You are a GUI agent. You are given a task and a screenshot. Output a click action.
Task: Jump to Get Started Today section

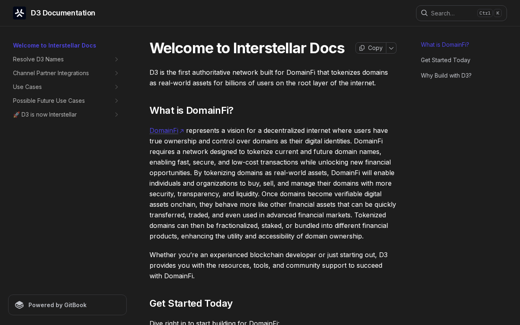(x=446, y=60)
